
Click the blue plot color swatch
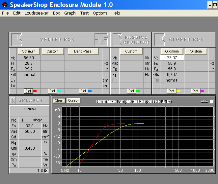coord(90,91)
